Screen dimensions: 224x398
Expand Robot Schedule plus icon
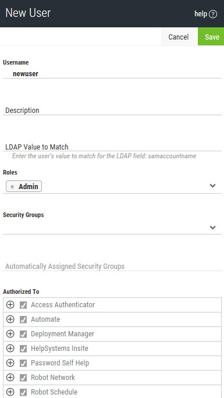tap(10, 392)
